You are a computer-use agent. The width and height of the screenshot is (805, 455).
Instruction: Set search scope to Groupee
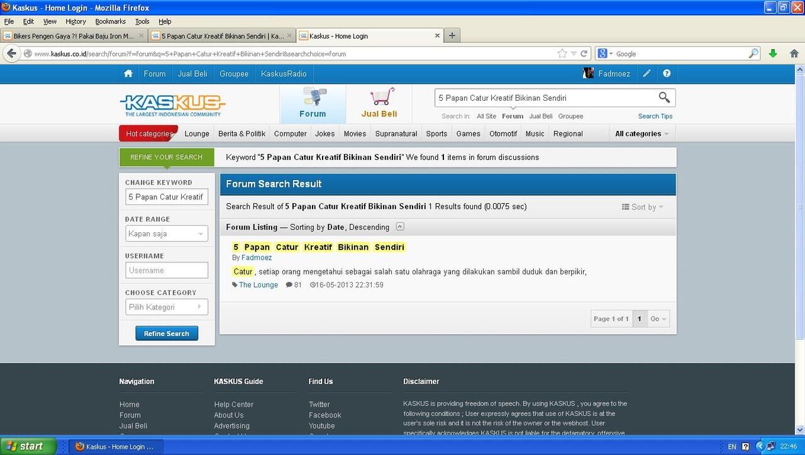click(x=570, y=116)
